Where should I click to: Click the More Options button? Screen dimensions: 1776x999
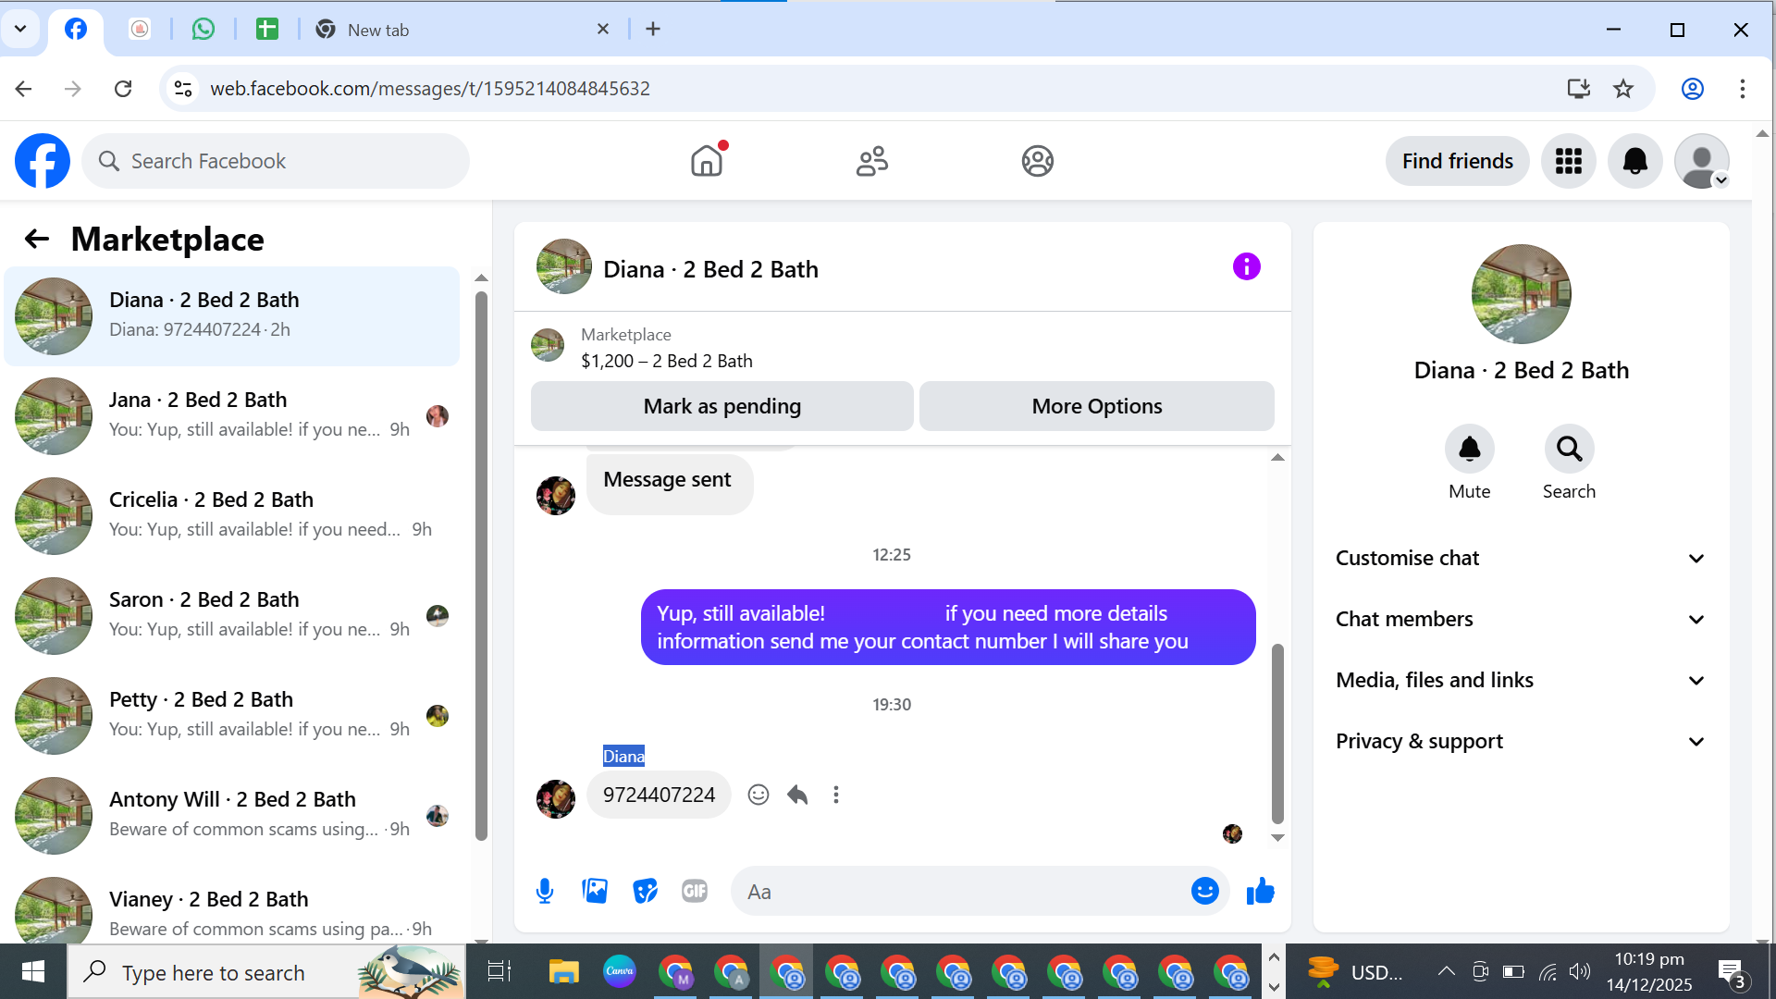coord(1096,406)
